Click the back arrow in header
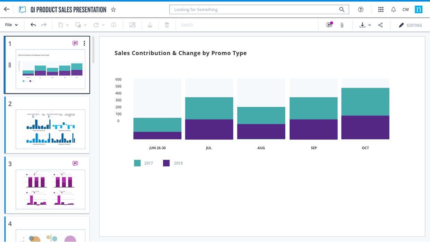Screen dimensions: 430x242 pos(7,9)
